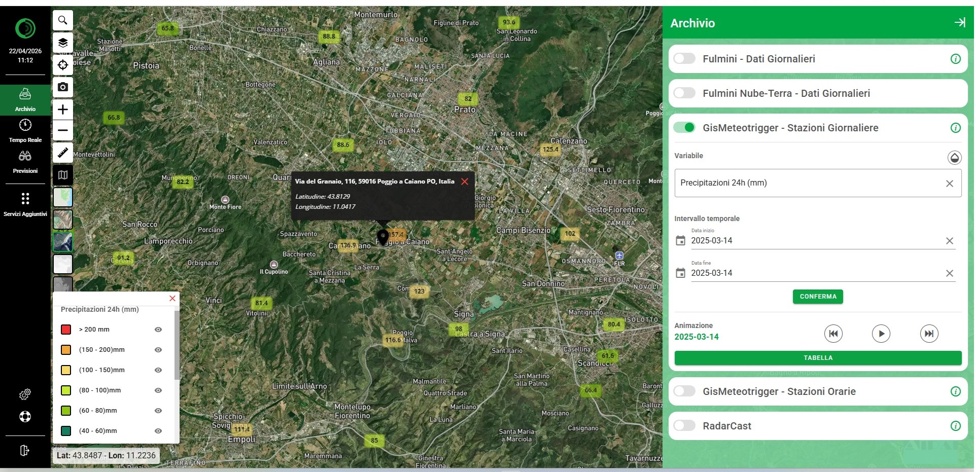Image resolution: width=976 pixels, height=472 pixels.
Task: Click the (150 - 200)mm orange swatch
Action: [66, 350]
